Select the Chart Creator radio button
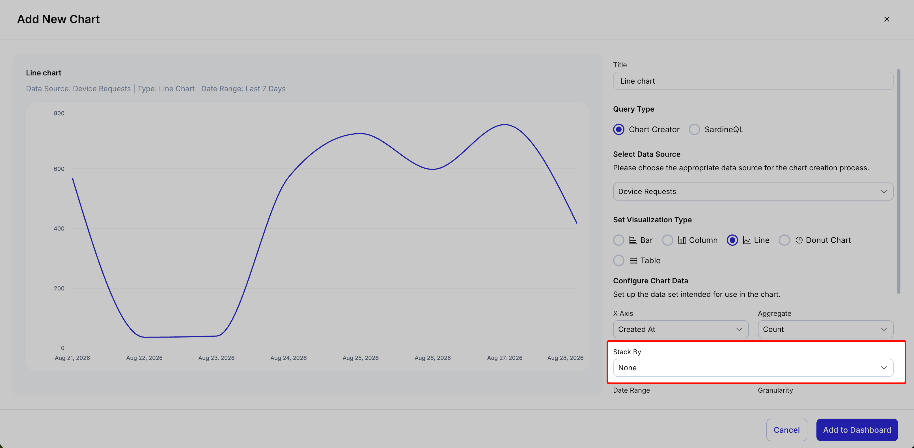Image resolution: width=914 pixels, height=448 pixels. [x=619, y=129]
